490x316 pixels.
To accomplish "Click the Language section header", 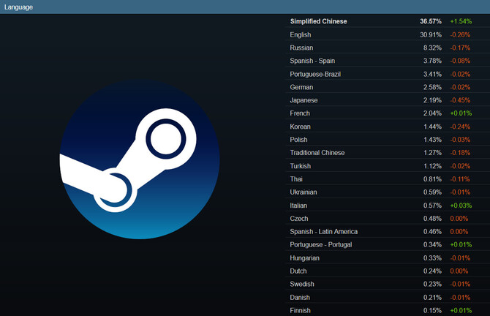I will pos(245,7).
